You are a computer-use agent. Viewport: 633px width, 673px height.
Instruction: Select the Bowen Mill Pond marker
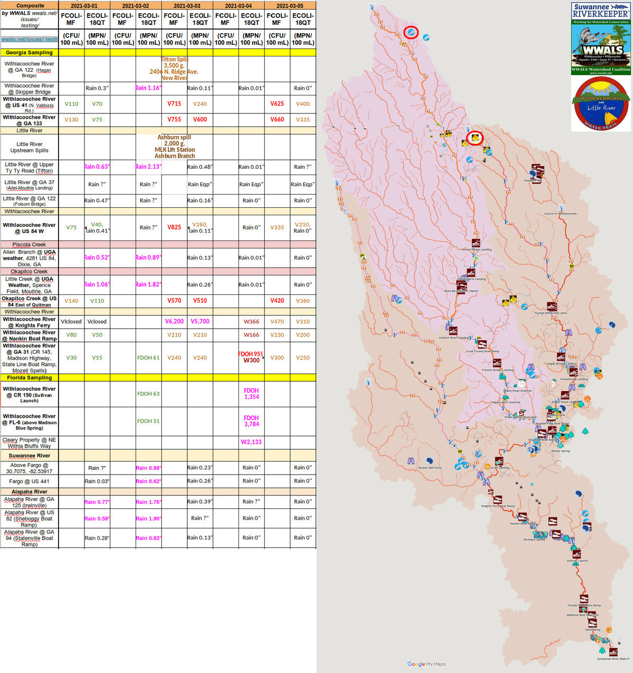coord(430,462)
